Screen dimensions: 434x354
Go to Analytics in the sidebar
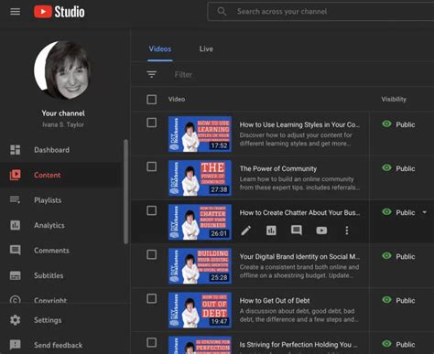pos(49,225)
